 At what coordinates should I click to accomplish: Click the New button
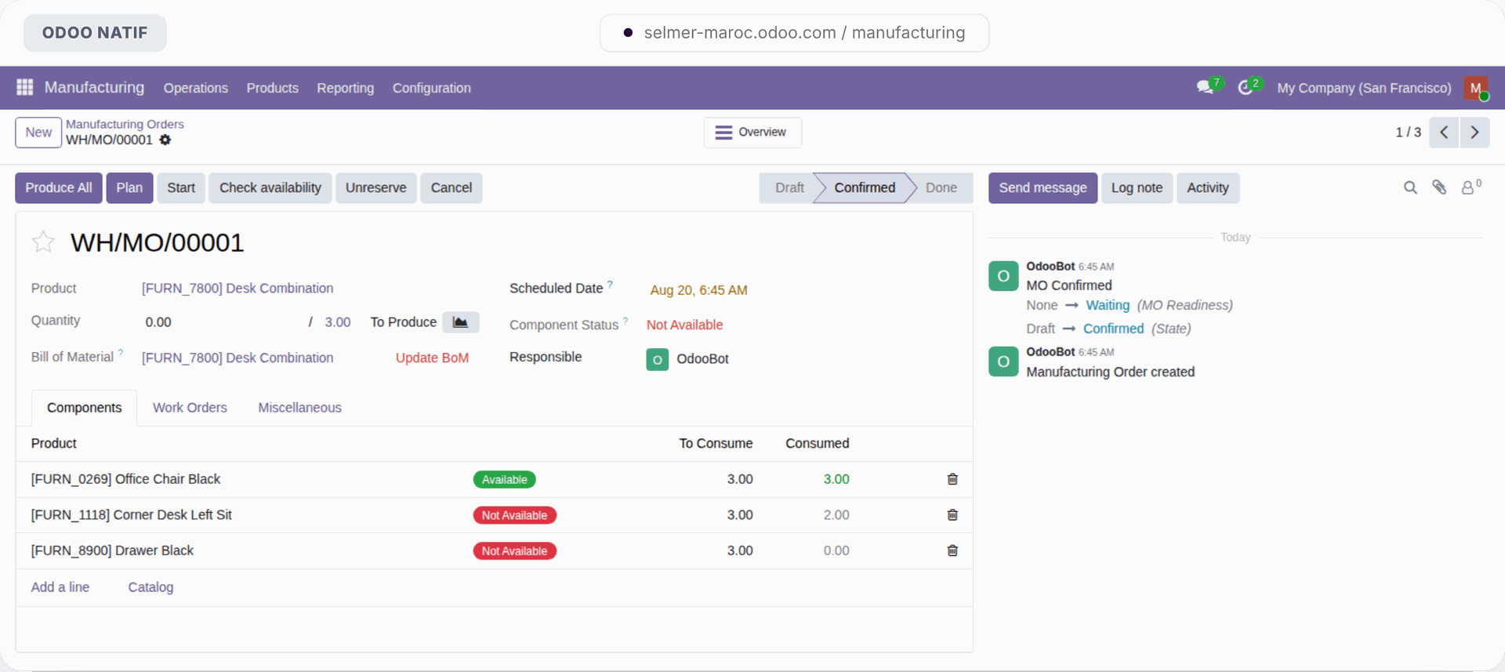(x=38, y=133)
